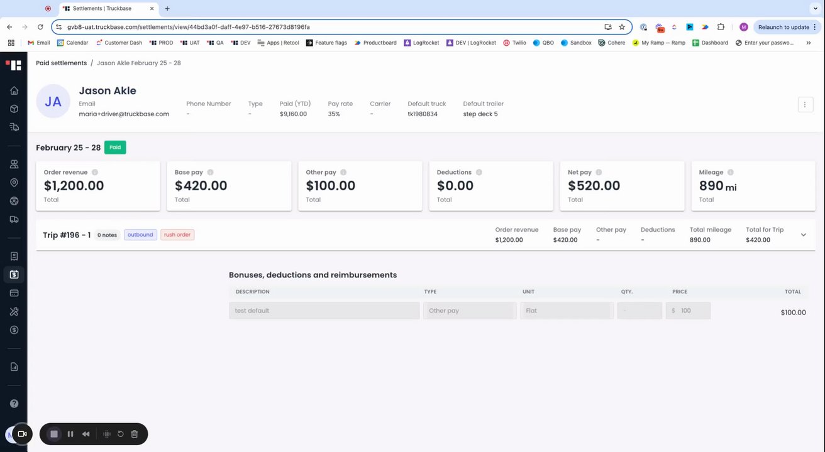Restart the recording
The width and height of the screenshot is (825, 452).
pyautogui.click(x=121, y=434)
